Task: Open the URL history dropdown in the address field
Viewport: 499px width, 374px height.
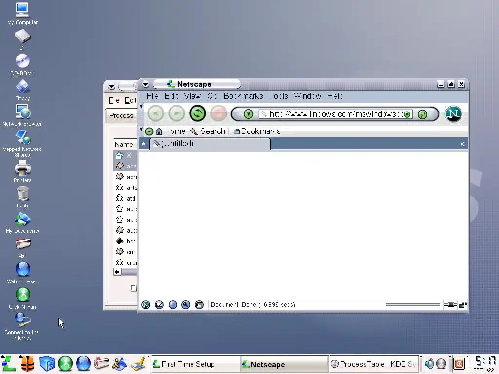Action: click(x=407, y=114)
